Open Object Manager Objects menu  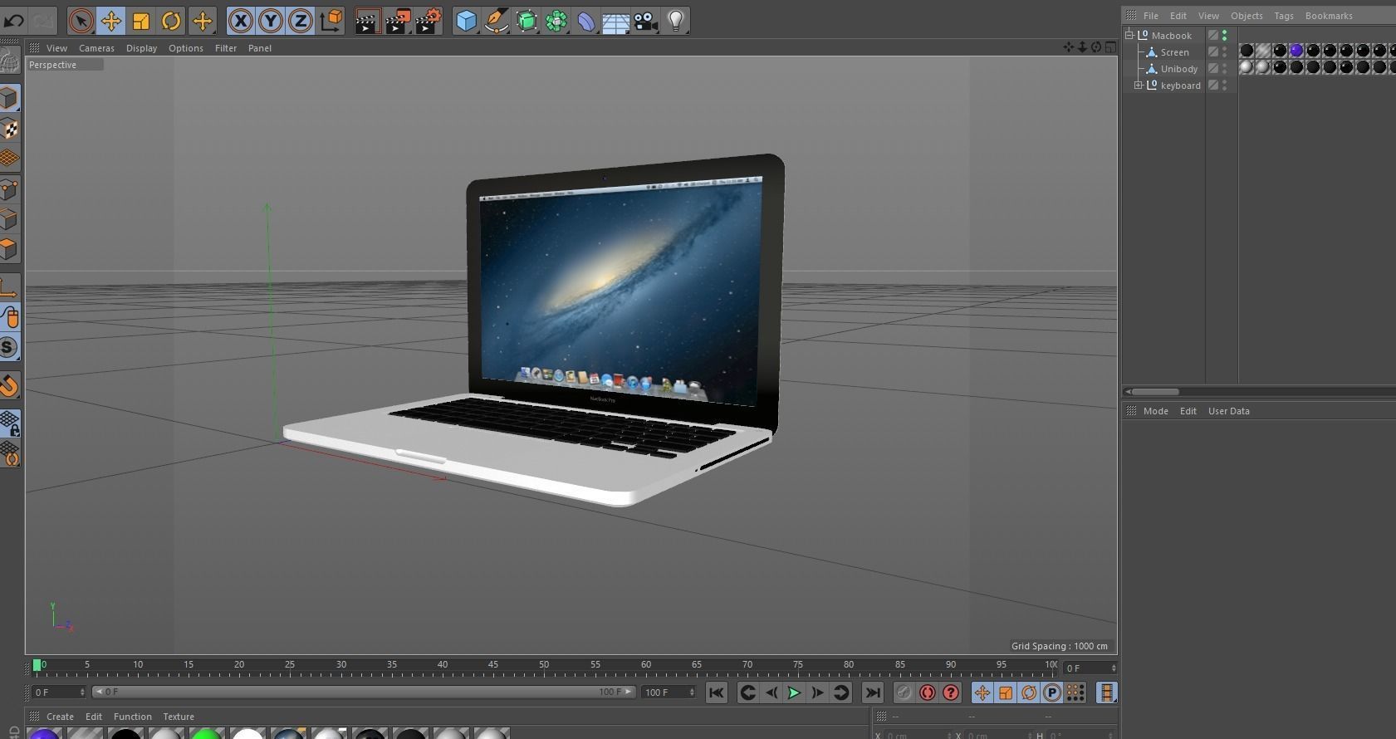click(x=1247, y=16)
